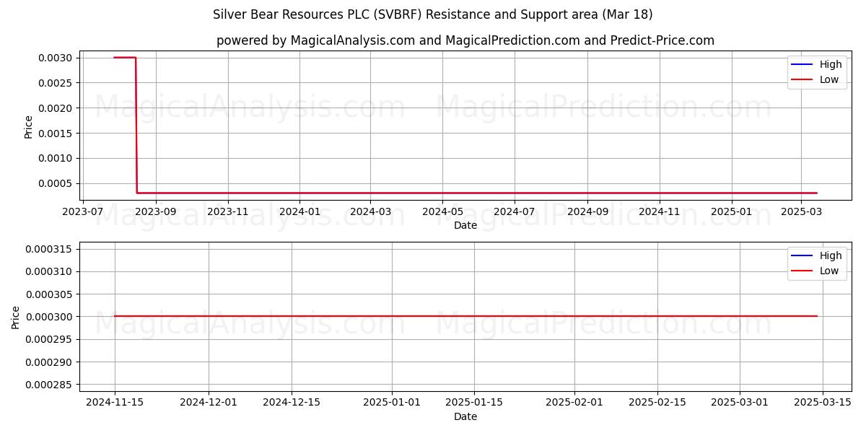The height and width of the screenshot is (433, 866).
Task: Click the 2024-07 x-axis date label
Action: coord(515,211)
